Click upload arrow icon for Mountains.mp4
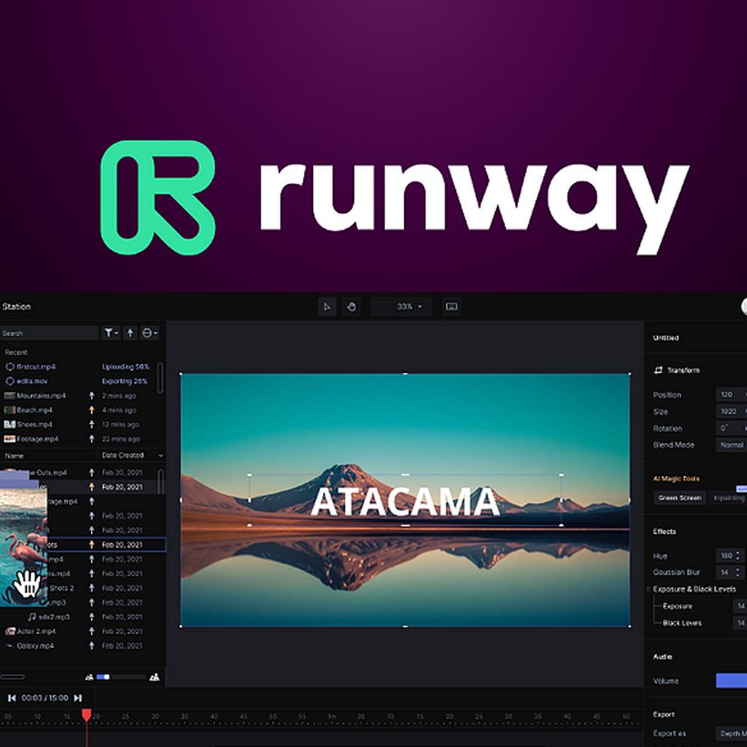The height and width of the screenshot is (747, 747). pyautogui.click(x=91, y=395)
